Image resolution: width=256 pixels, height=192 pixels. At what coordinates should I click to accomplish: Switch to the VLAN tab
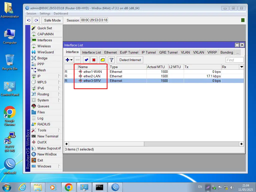(x=185, y=52)
